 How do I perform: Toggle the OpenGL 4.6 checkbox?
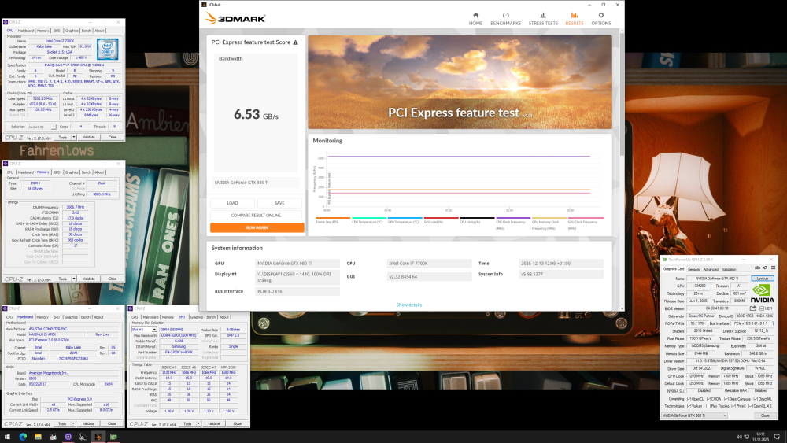pos(751,406)
